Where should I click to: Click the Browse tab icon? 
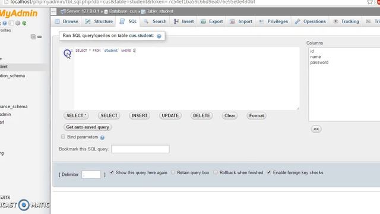point(57,21)
